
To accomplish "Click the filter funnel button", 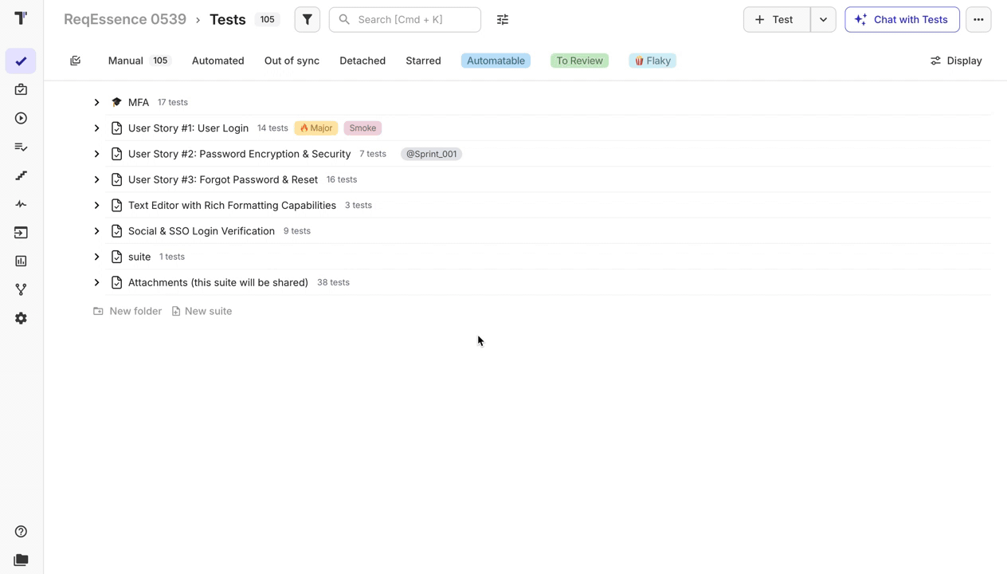I will 308,19.
